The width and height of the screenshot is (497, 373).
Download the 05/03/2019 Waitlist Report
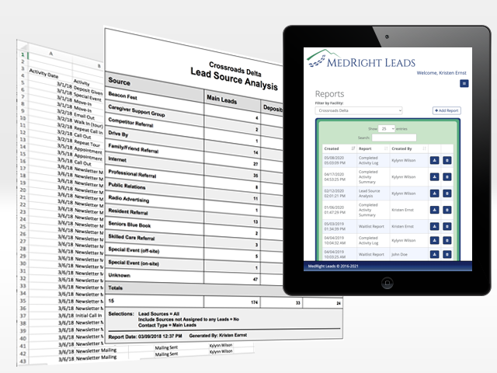pos(434,226)
